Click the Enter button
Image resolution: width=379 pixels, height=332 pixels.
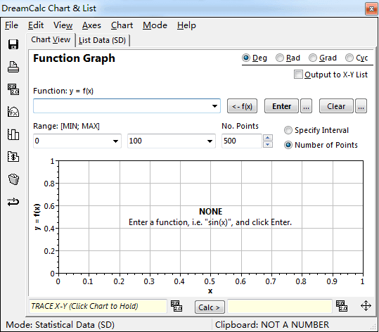point(281,106)
